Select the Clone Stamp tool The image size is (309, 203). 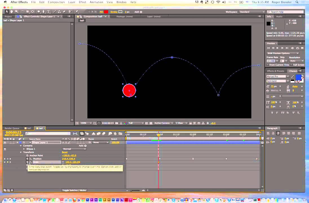point(59,12)
